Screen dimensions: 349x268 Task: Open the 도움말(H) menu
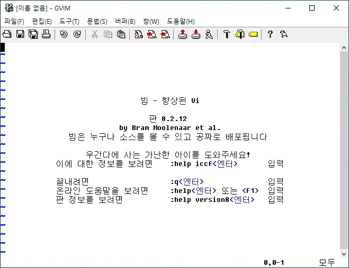pyautogui.click(x=181, y=21)
